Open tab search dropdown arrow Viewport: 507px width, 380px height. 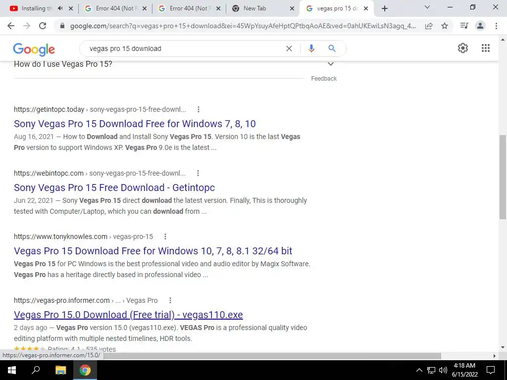[x=427, y=7]
